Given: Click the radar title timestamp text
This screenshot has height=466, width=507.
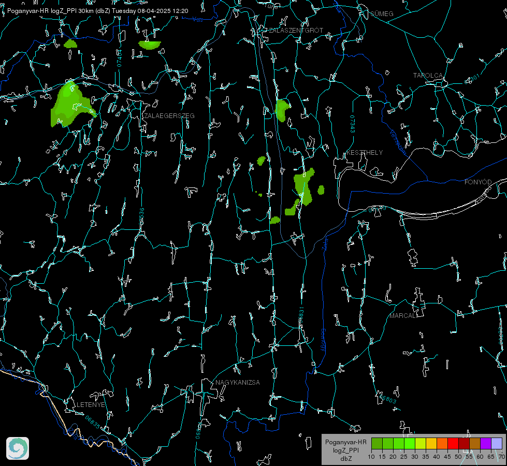Looking at the screenshot, I should (98, 11).
